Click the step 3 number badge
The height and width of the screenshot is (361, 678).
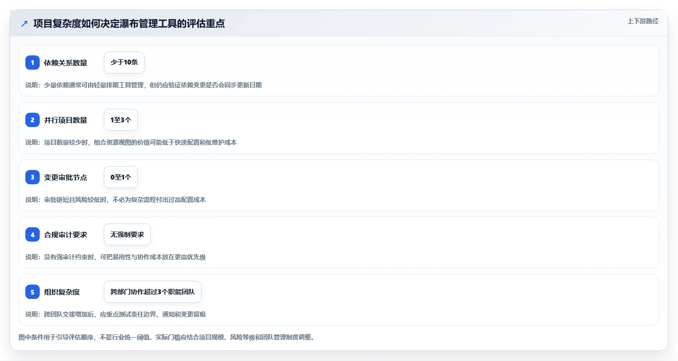33,177
